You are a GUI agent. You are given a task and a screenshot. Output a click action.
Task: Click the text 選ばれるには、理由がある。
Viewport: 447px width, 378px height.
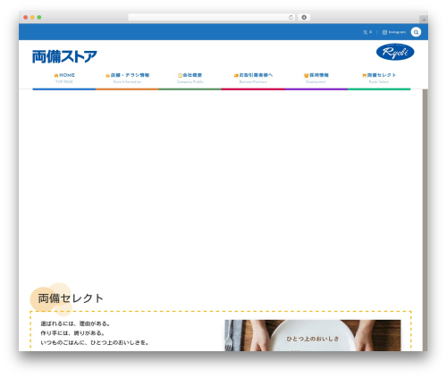coord(76,323)
